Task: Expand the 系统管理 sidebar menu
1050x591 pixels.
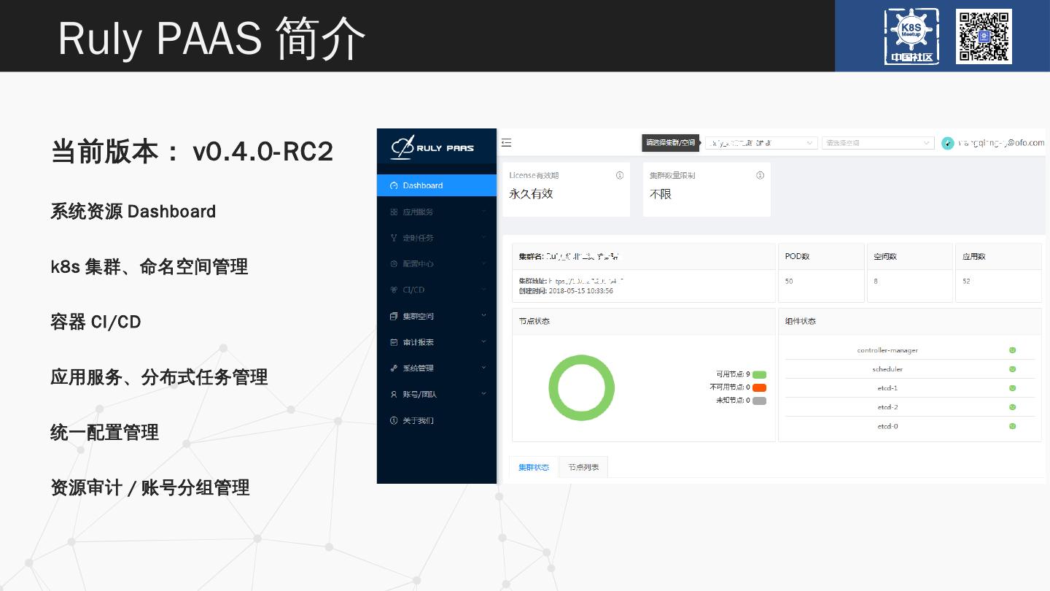Action: pyautogui.click(x=437, y=368)
